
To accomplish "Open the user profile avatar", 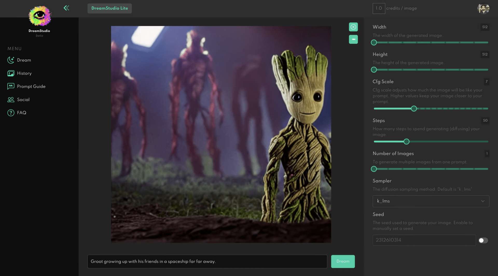I will (483, 8).
